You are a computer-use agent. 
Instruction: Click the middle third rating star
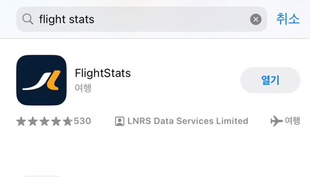[44, 121]
